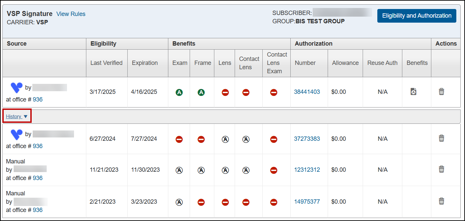The width and height of the screenshot is (465, 221).
Task: Click the Exam available icon for authorization 38441403
Action: pyautogui.click(x=179, y=93)
